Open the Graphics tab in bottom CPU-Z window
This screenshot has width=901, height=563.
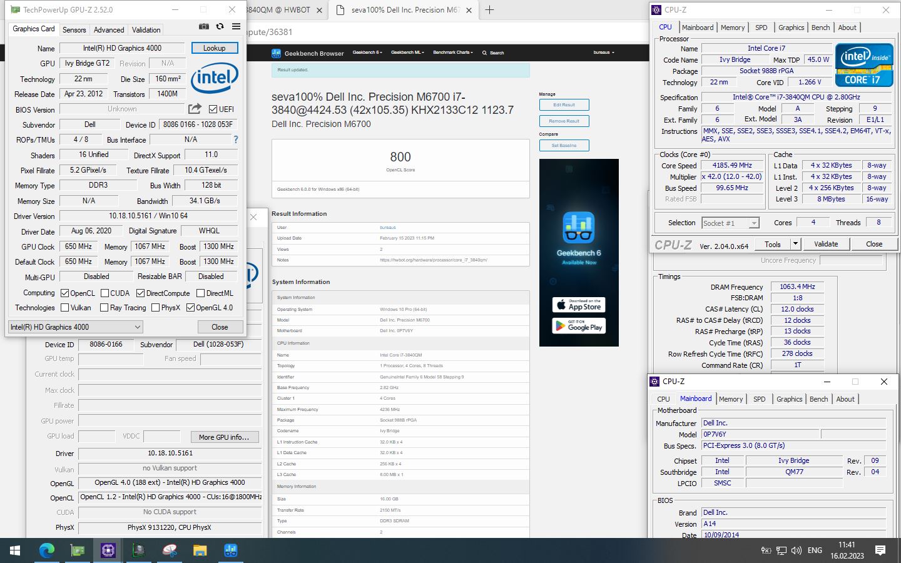click(x=789, y=399)
